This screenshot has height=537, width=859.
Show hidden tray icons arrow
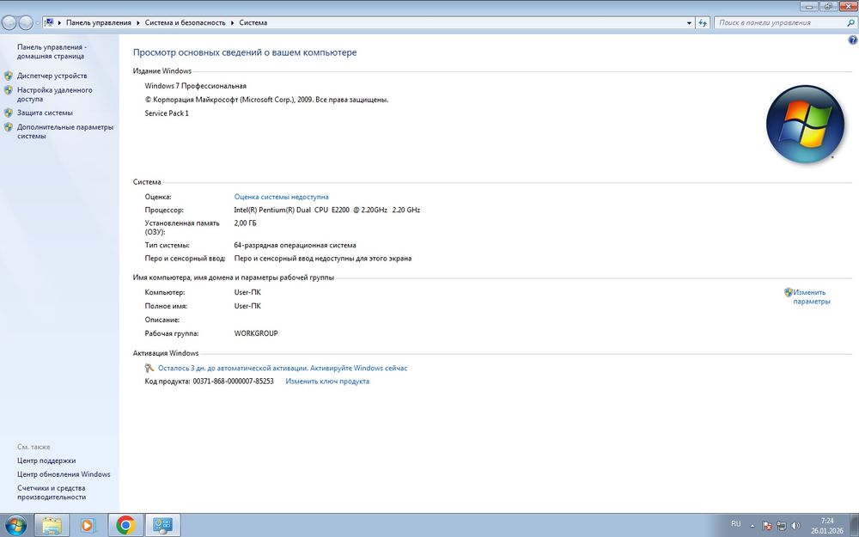[x=752, y=526]
